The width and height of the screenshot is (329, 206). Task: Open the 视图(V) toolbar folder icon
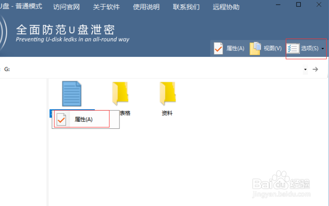pos(255,48)
